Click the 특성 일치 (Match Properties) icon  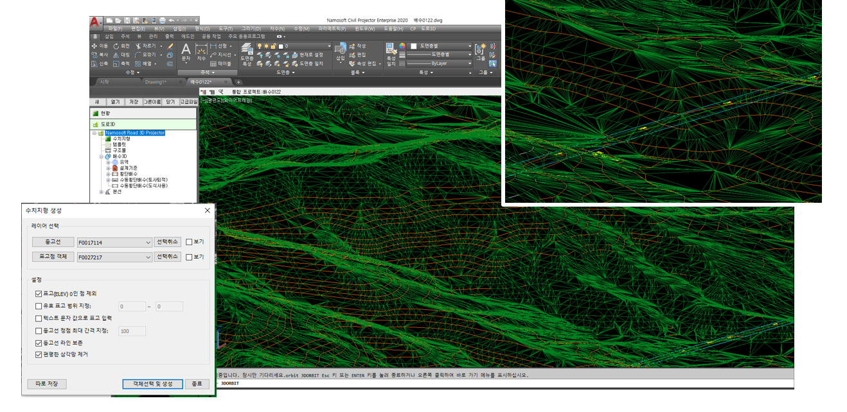click(391, 53)
